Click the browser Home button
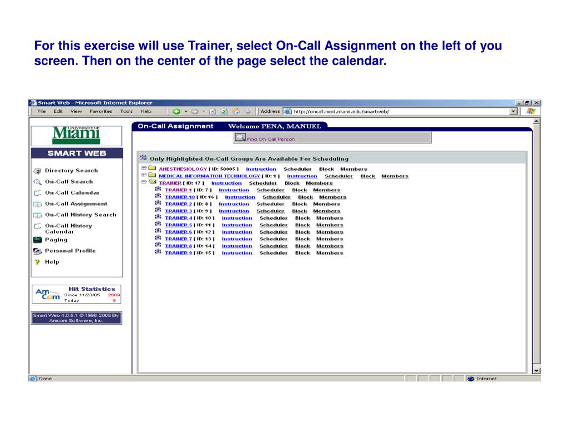 point(236,111)
